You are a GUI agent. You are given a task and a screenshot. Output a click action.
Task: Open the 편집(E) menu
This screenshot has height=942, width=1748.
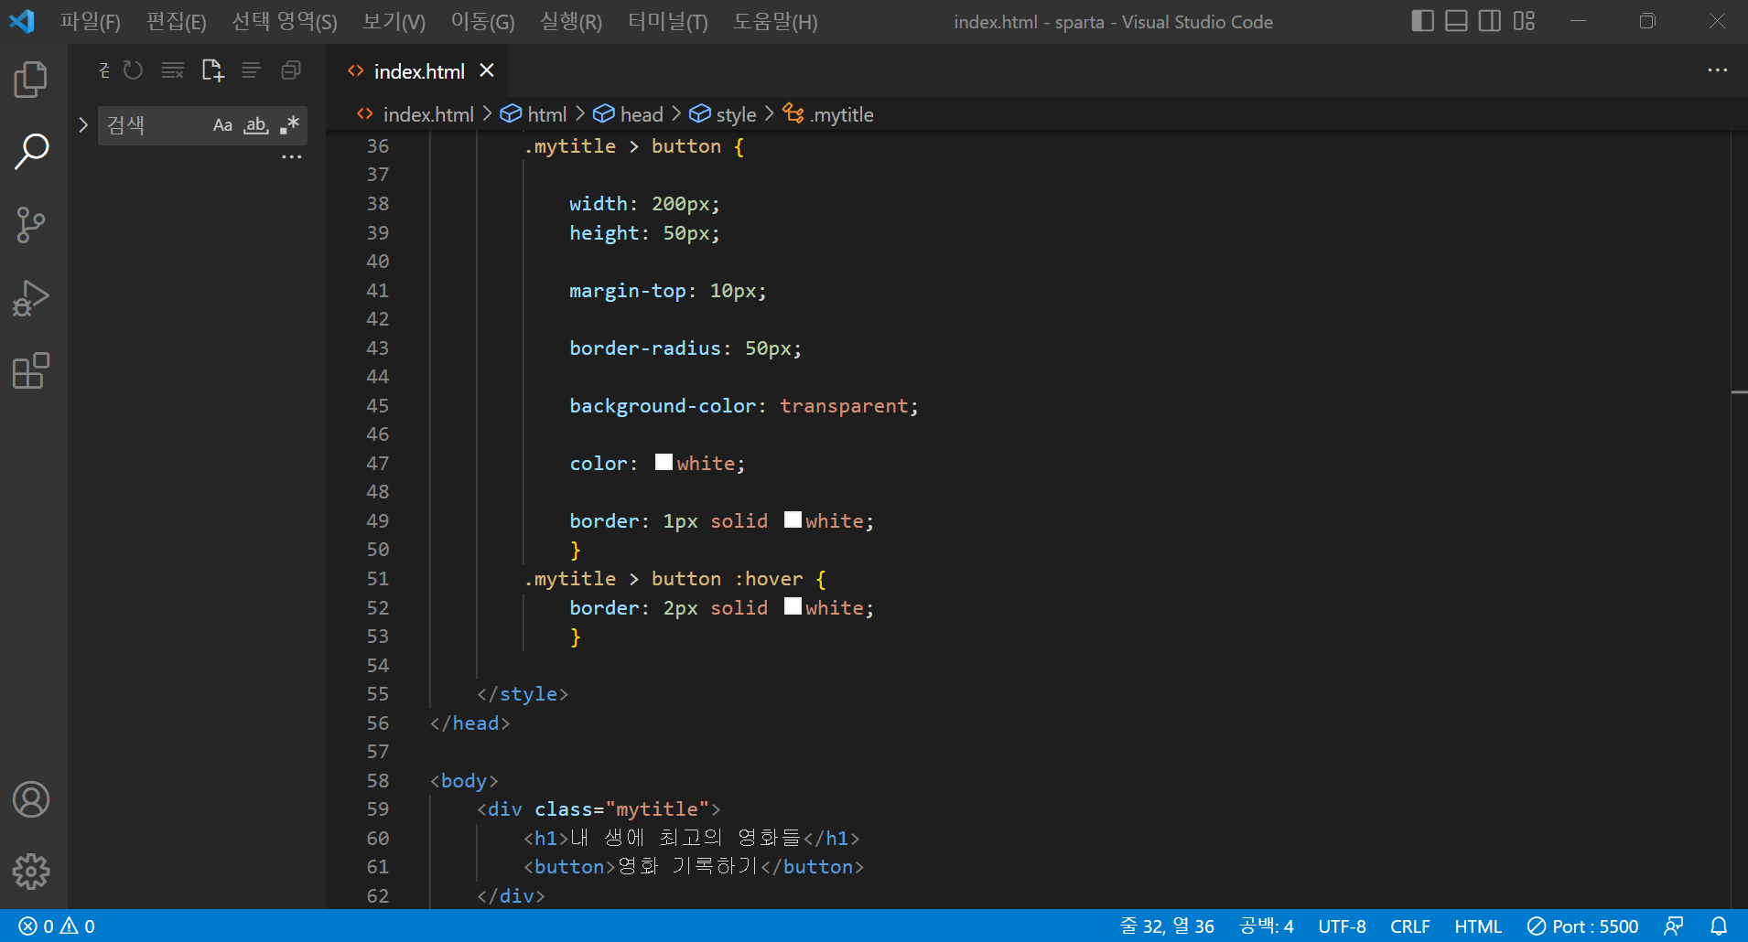click(177, 21)
